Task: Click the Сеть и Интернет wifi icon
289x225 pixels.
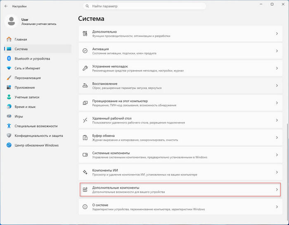Action: point(9,68)
